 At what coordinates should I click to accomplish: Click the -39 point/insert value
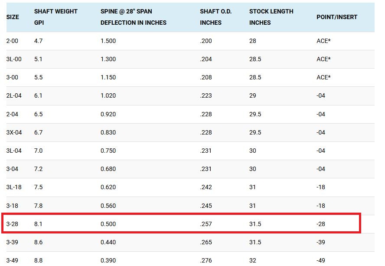[321, 242]
